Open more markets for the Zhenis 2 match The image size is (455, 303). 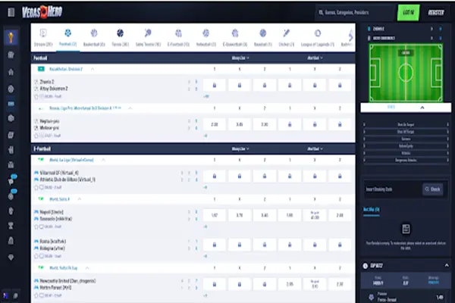[x=206, y=96]
